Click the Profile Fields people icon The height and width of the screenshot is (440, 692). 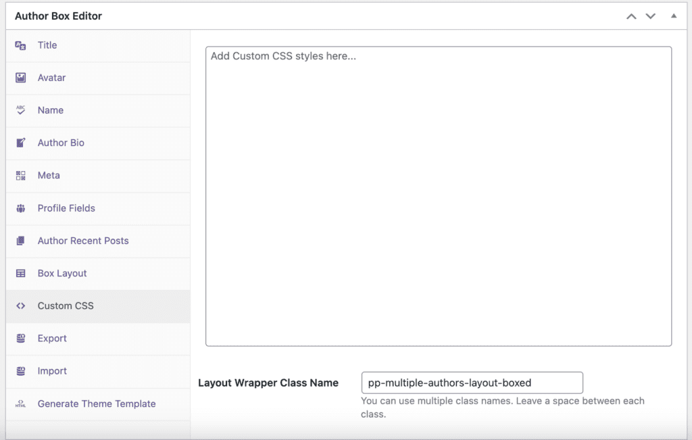point(22,208)
